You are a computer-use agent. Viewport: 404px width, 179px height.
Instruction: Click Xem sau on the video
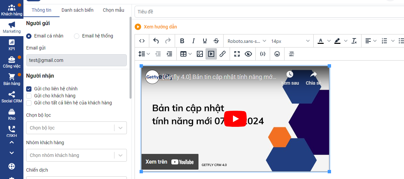[290, 78]
